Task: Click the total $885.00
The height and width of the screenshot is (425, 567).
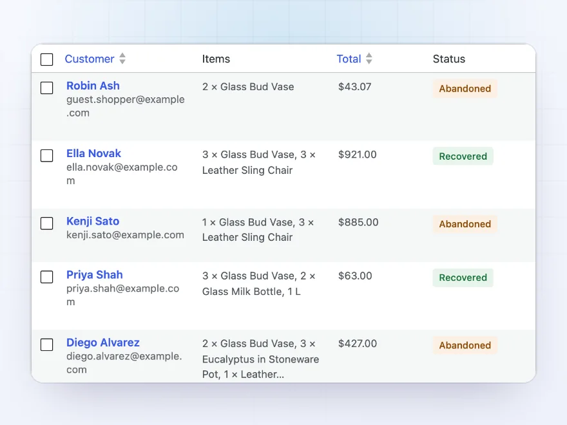Action: click(358, 222)
